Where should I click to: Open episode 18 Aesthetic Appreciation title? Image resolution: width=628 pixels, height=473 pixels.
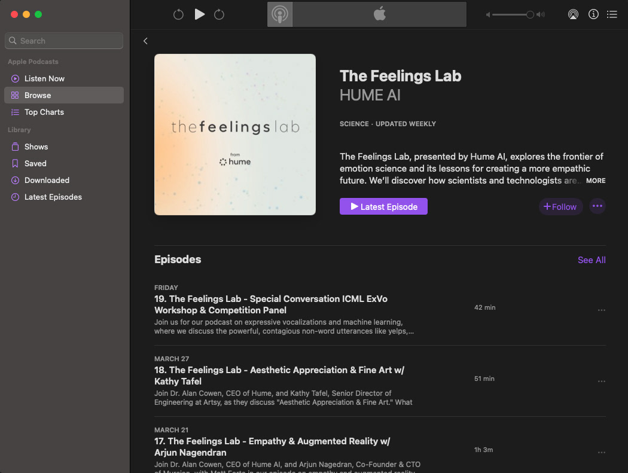(x=279, y=376)
